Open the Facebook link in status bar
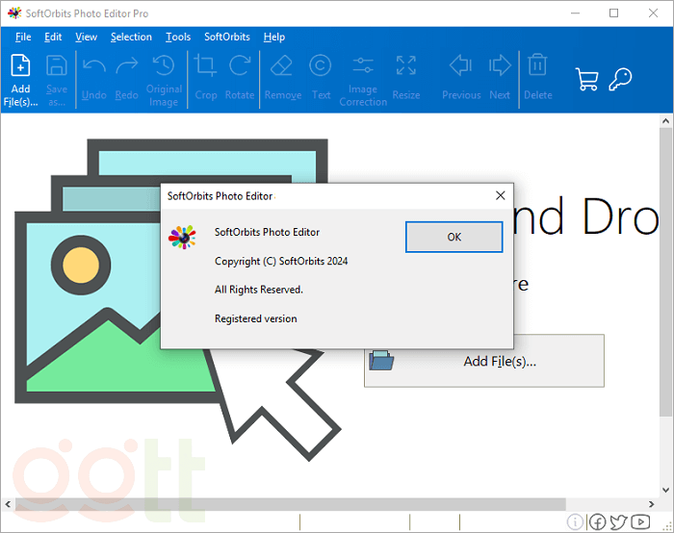The image size is (674, 533). (x=597, y=522)
